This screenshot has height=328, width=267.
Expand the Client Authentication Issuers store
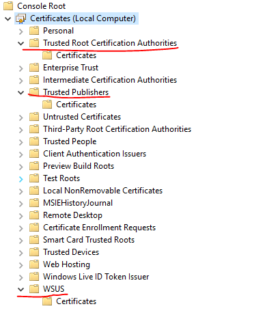pos(21,154)
